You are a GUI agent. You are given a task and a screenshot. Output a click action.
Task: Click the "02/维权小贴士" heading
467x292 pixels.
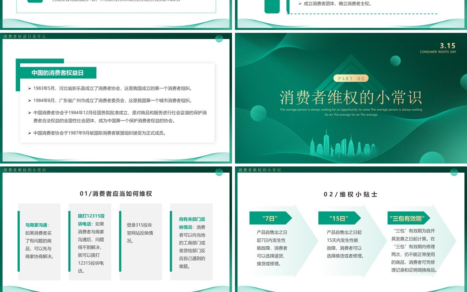coord(351,195)
